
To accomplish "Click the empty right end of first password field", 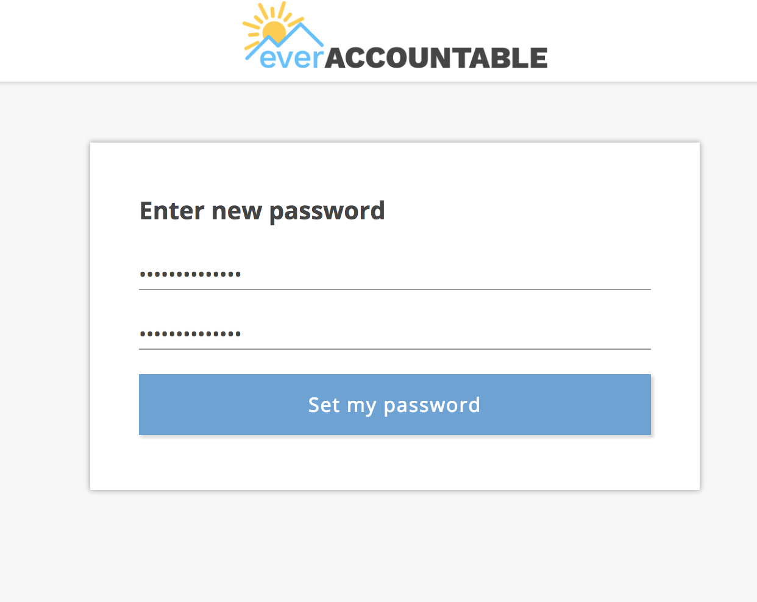I will tap(549, 274).
